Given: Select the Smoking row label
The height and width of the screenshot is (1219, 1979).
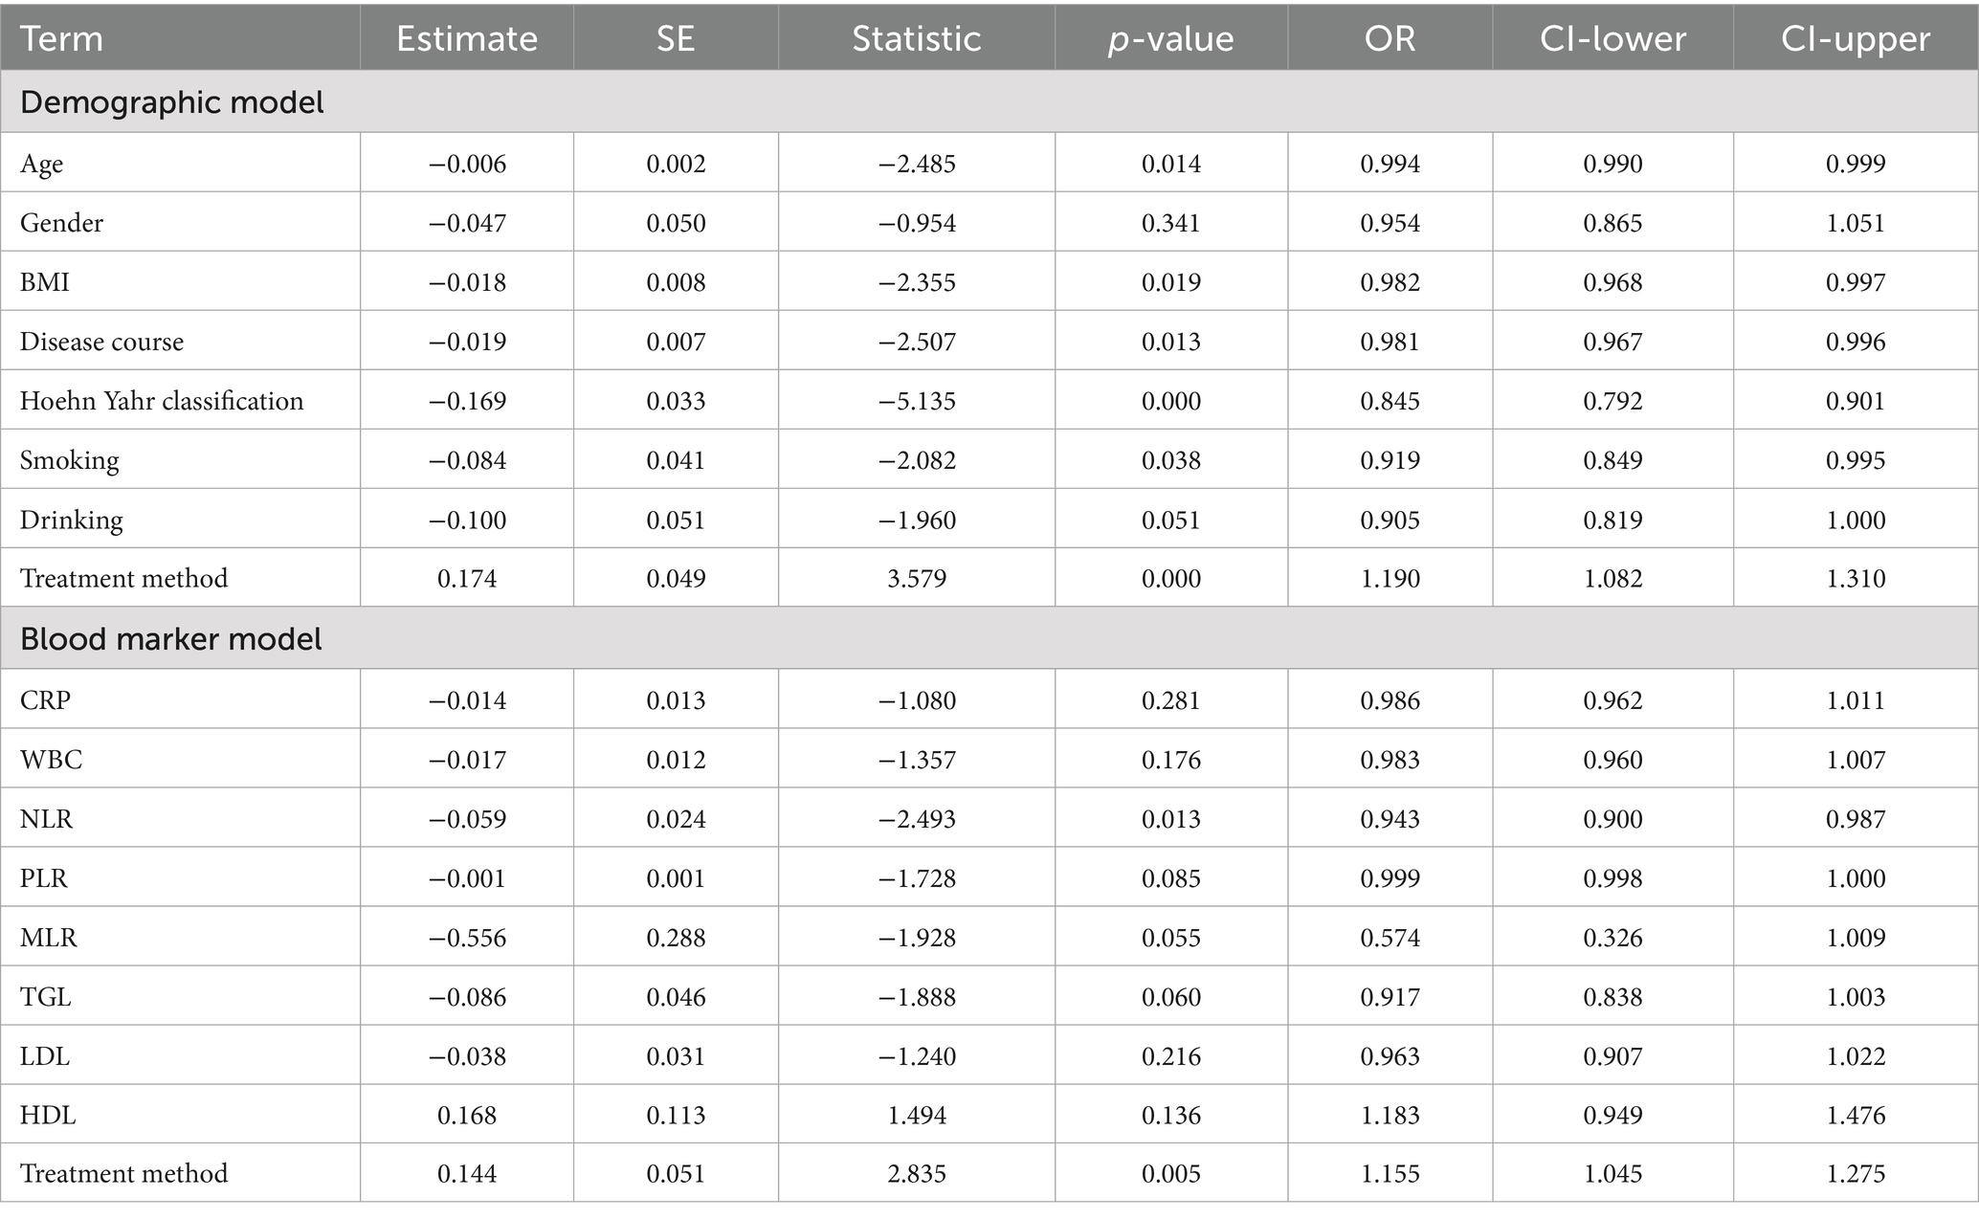Looking at the screenshot, I should tap(70, 460).
